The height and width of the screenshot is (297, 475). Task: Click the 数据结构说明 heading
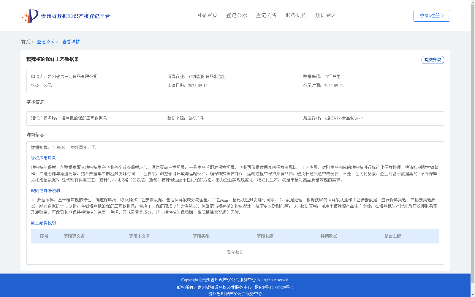coord(43,223)
